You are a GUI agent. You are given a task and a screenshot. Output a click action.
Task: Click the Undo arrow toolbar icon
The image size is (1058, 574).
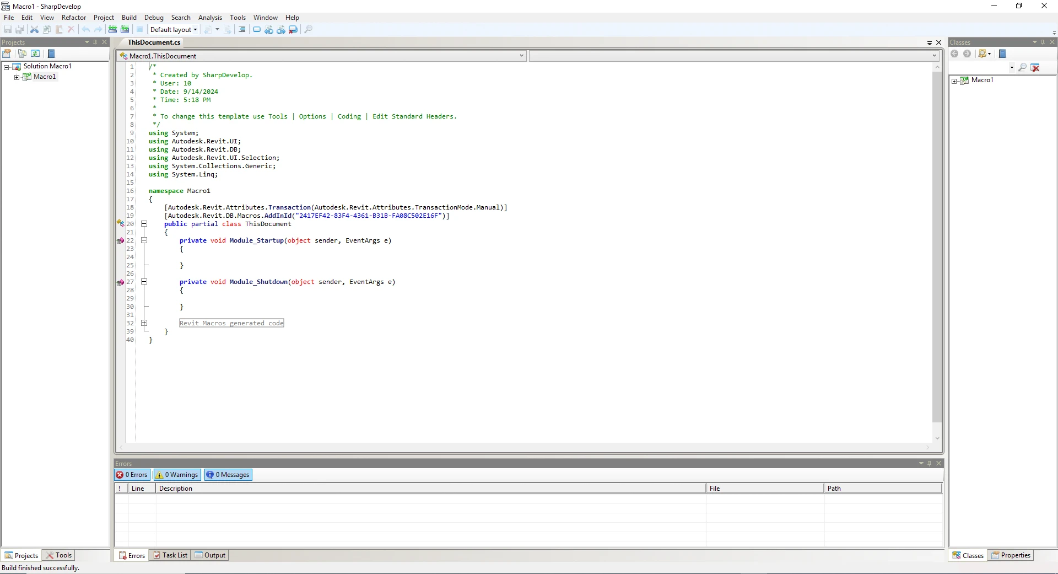pyautogui.click(x=86, y=30)
